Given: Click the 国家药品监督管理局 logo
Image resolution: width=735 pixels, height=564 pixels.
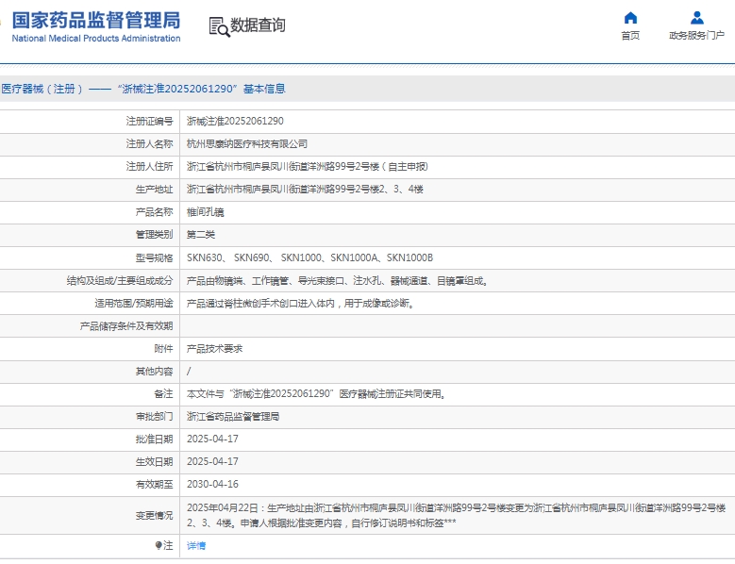Looking at the screenshot, I should tap(96, 20).
